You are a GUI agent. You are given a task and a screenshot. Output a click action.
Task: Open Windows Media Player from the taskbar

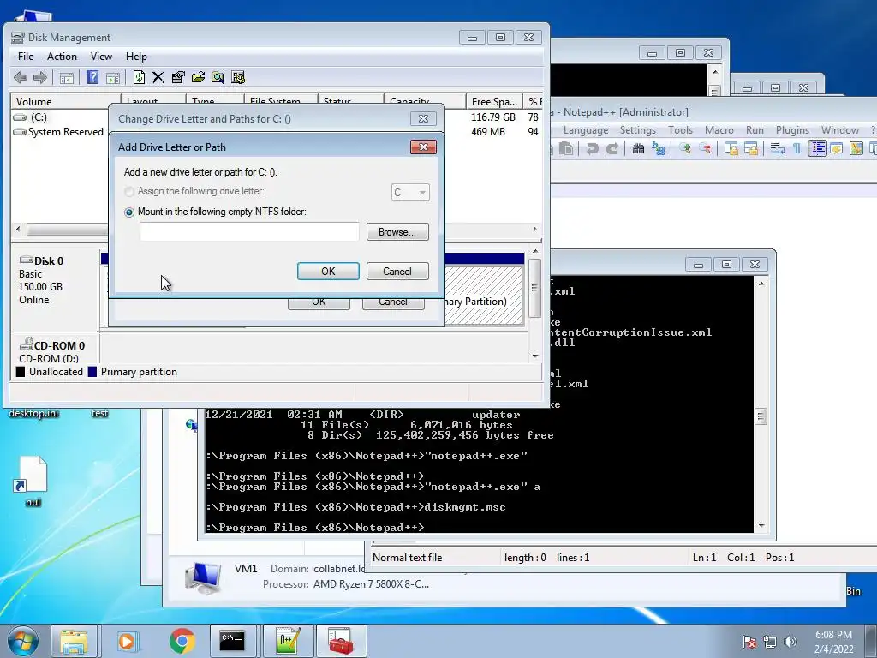coord(128,641)
